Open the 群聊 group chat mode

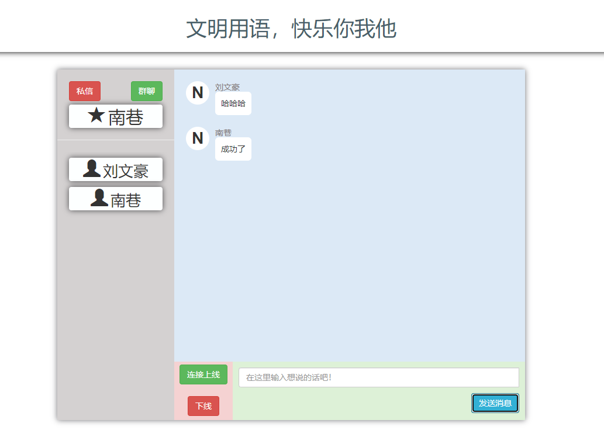146,91
